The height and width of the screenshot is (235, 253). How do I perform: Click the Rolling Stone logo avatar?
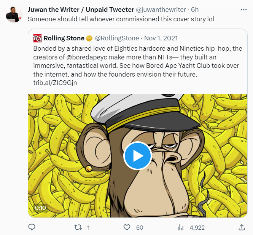click(x=37, y=38)
